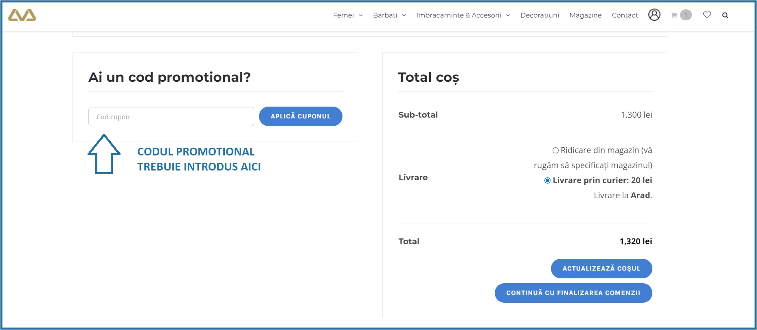The width and height of the screenshot is (757, 330).
Task: Open the site logo homepage link
Action: [x=22, y=15]
